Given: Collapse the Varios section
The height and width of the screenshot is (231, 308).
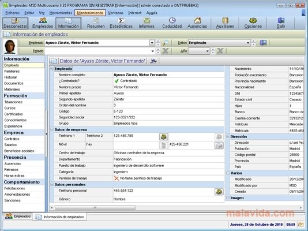Looking at the screenshot, I should point(228,173).
